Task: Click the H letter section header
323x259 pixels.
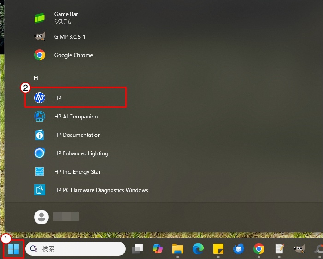Action: click(36, 78)
